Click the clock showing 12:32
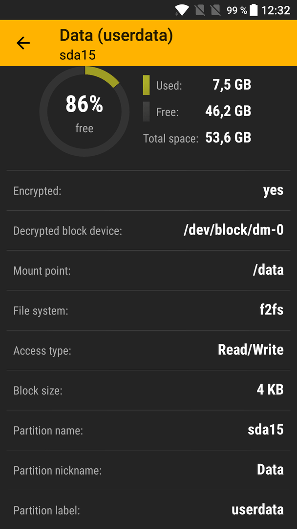297x529 pixels. (276, 10)
